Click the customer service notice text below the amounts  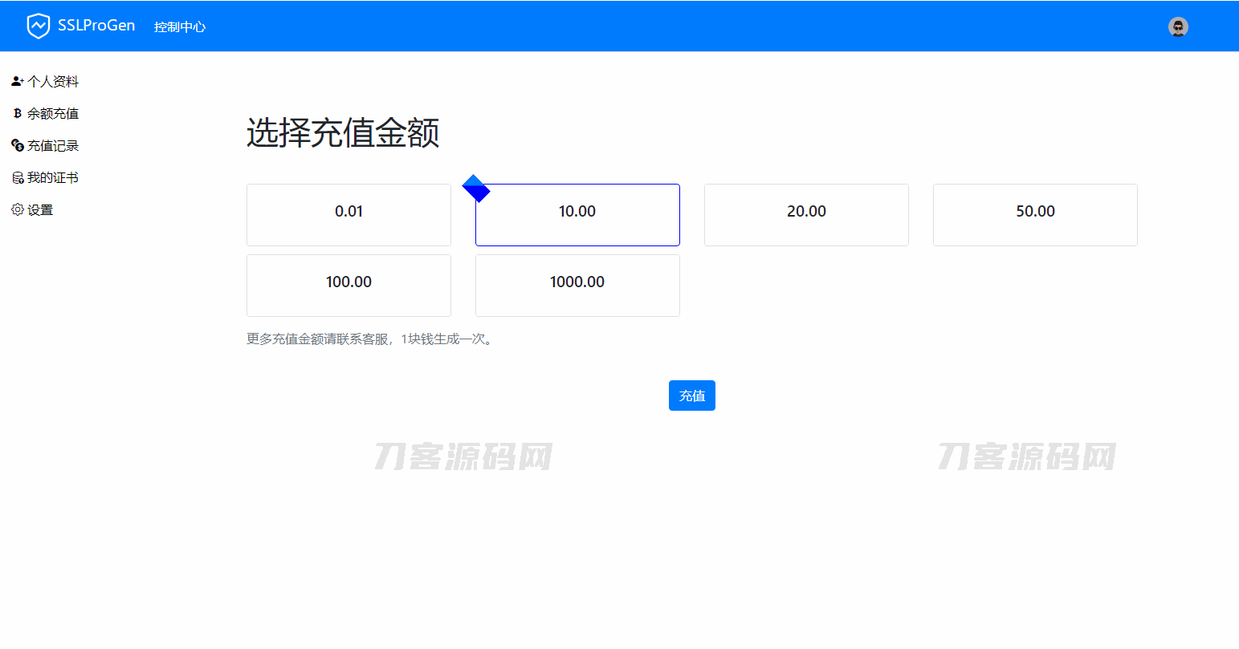[x=369, y=339]
